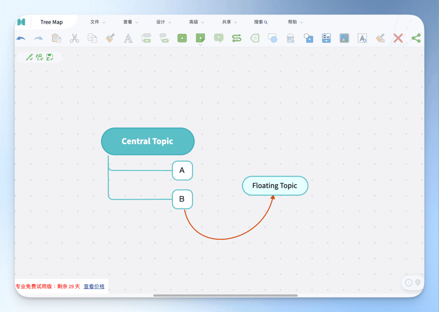The height and width of the screenshot is (312, 439).
Task: Click the red delete X icon
Action: click(x=398, y=38)
